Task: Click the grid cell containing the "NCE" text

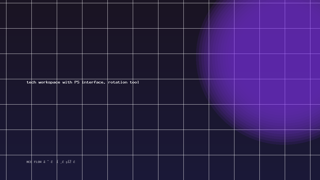Action: (19, 167)
